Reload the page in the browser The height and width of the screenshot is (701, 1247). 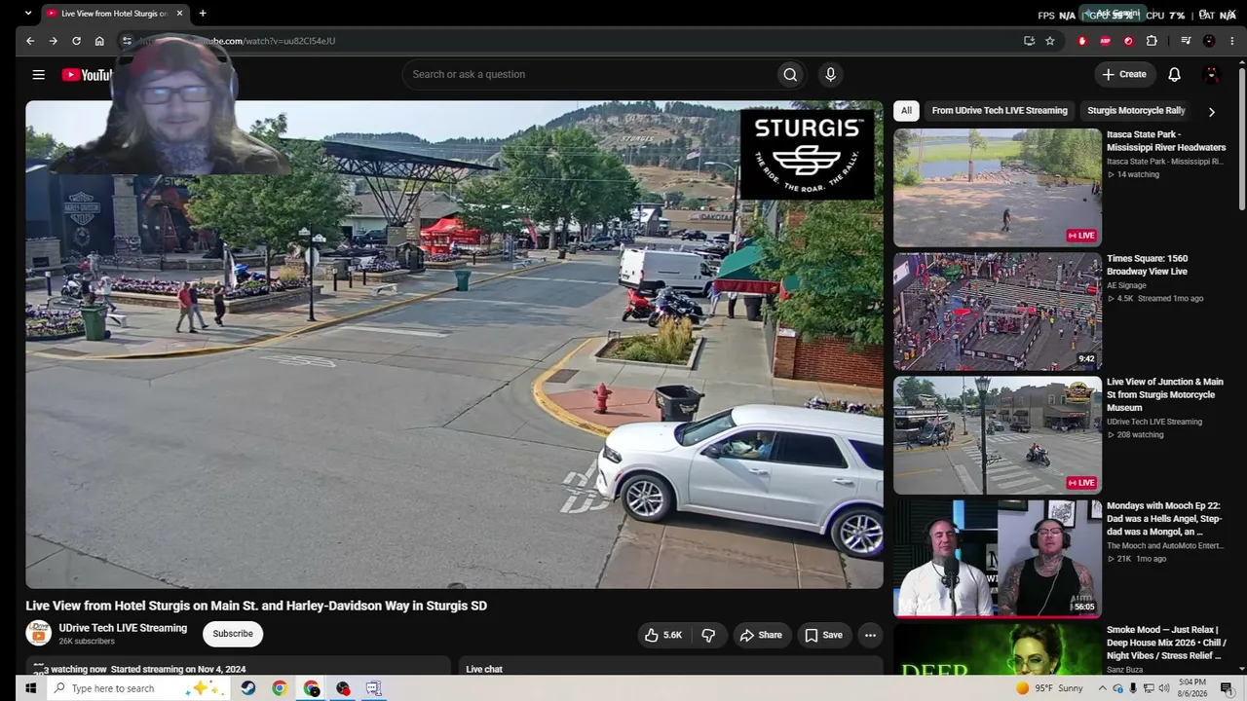[76, 41]
